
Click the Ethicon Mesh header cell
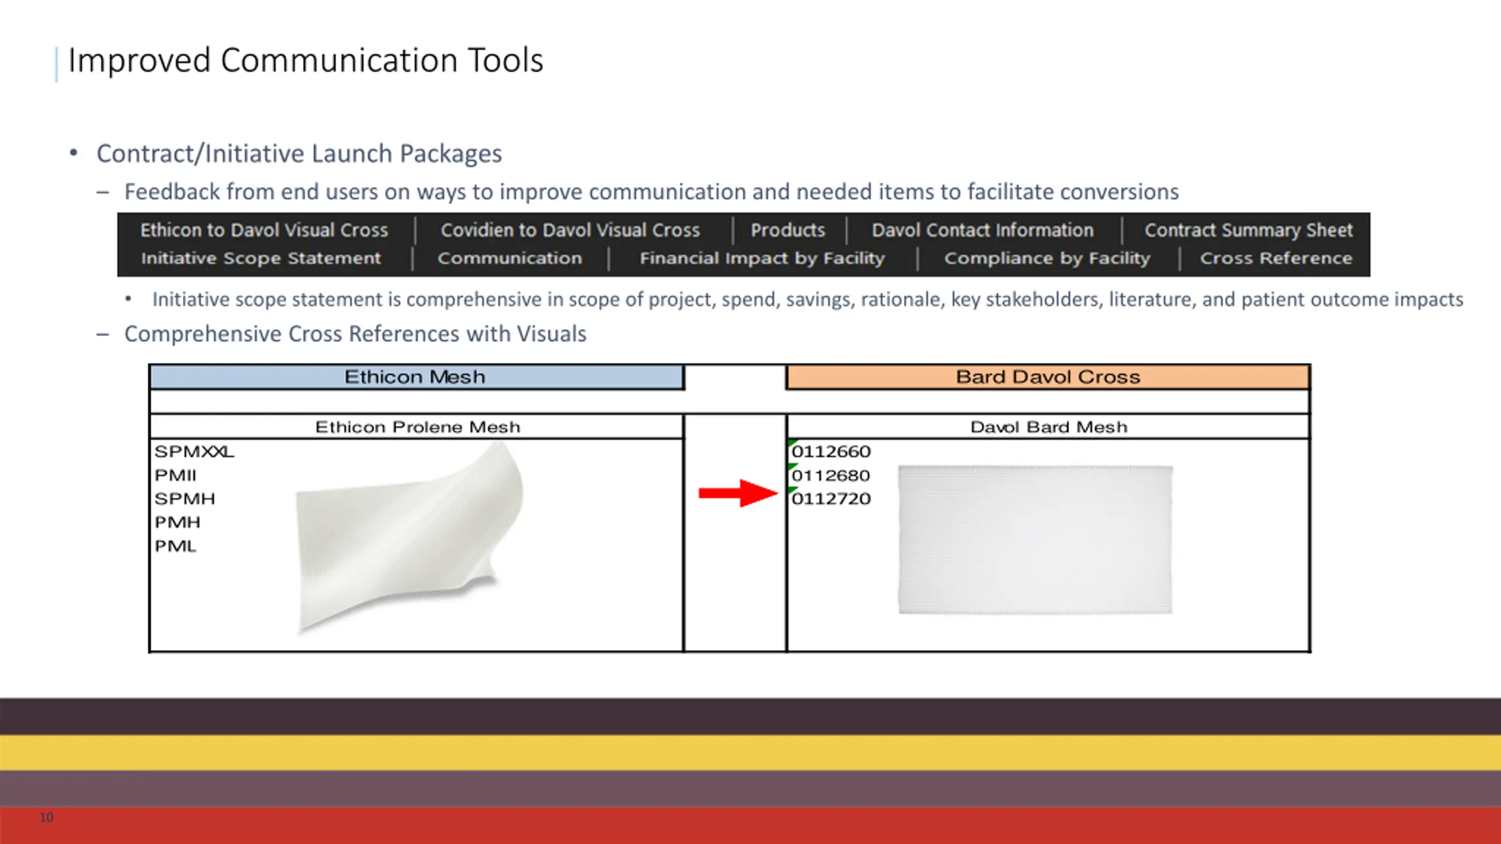(416, 377)
